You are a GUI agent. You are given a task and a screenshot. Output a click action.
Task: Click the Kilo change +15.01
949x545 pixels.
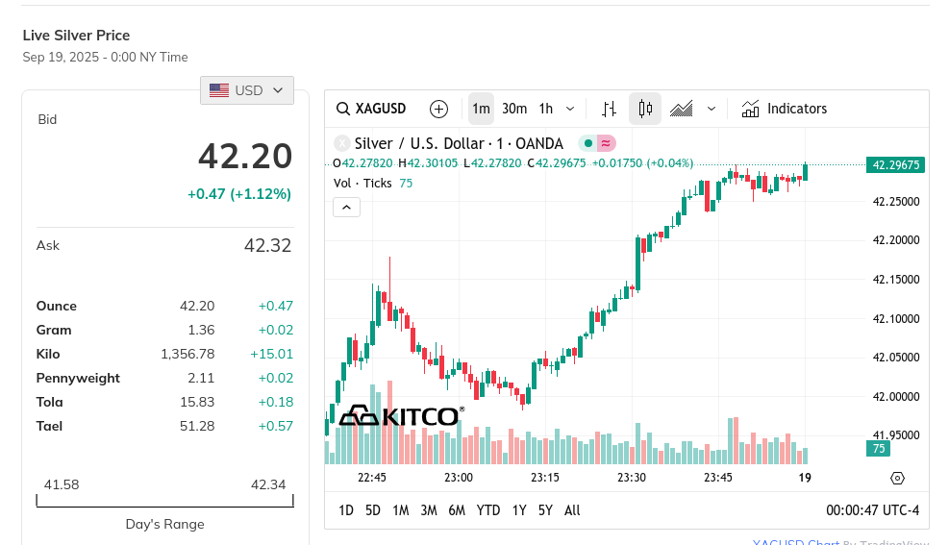point(272,354)
